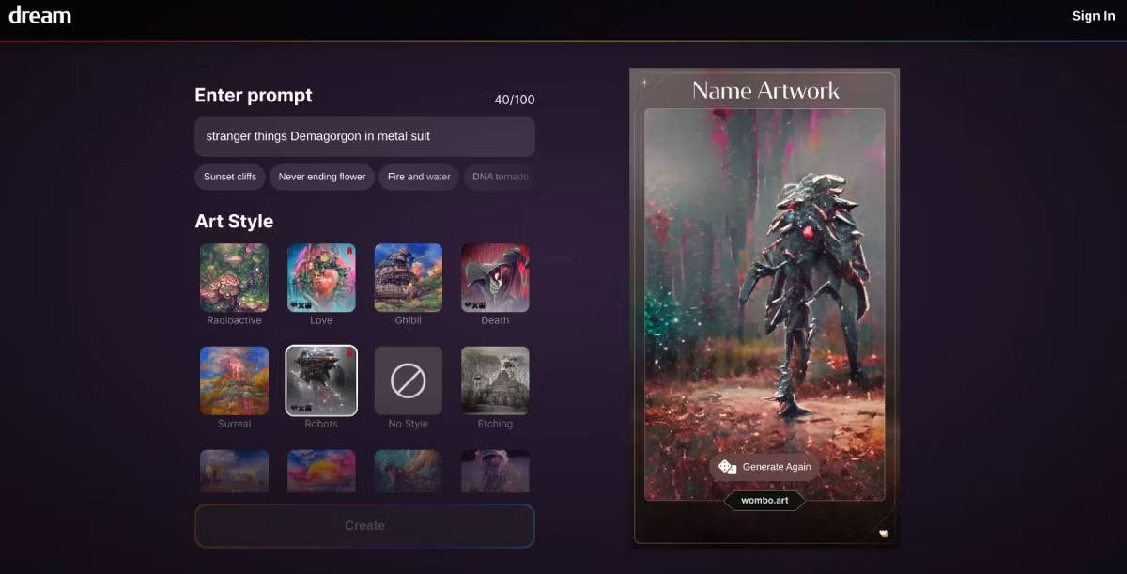Focus the prompt text field
This screenshot has width=1127, height=574.
[x=364, y=136]
